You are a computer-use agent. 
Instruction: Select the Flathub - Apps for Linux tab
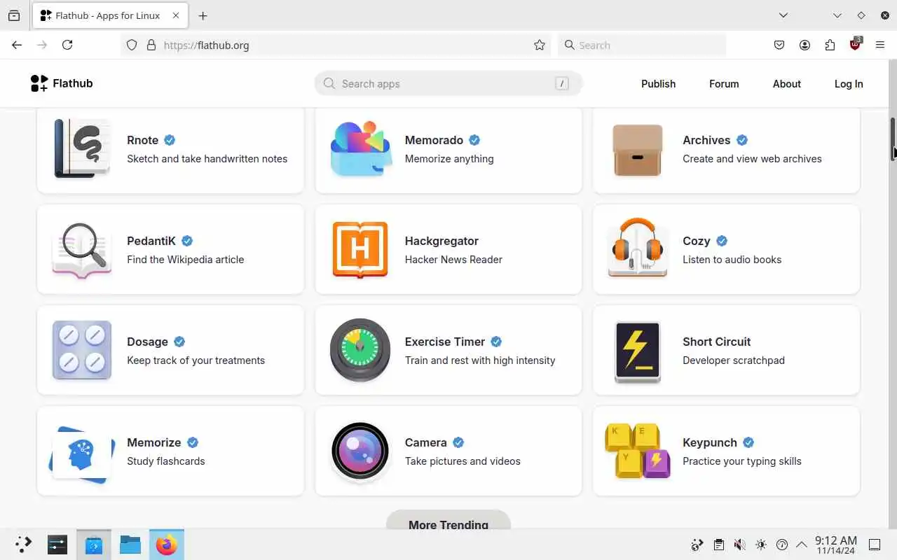tap(110, 15)
